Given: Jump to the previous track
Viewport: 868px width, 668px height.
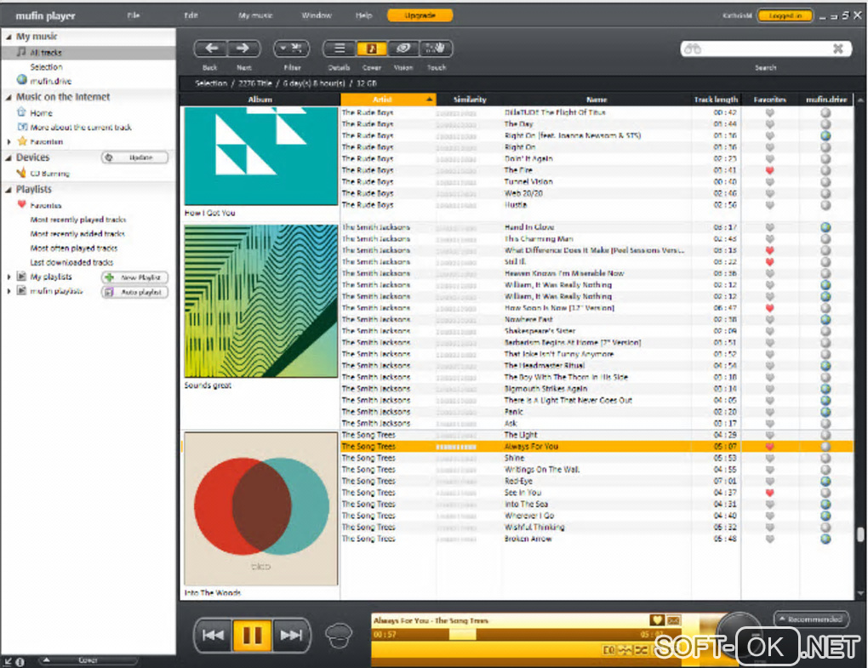Looking at the screenshot, I should (213, 636).
